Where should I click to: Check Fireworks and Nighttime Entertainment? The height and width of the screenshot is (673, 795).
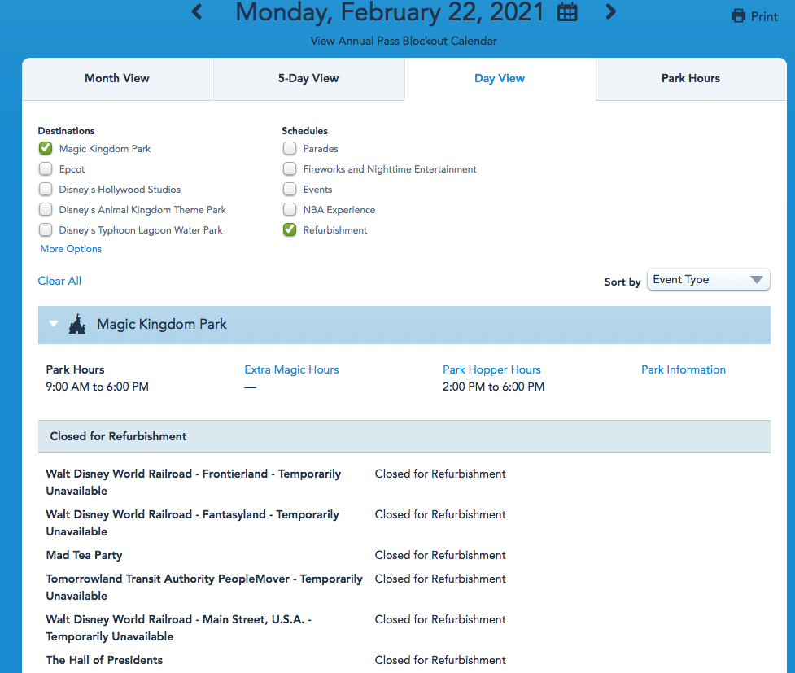point(290,169)
